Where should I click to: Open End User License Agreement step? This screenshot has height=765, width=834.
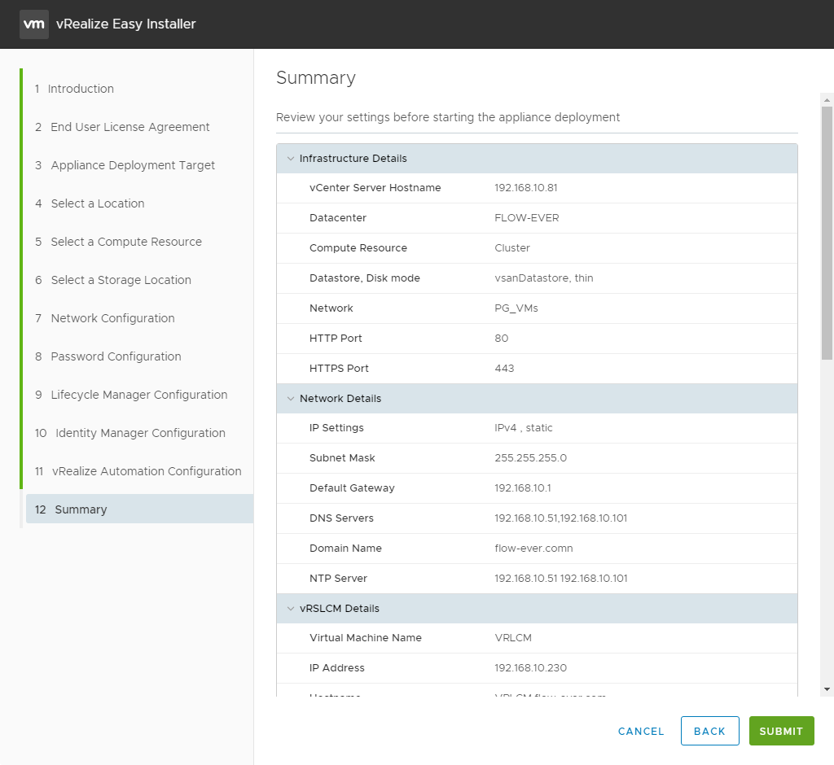(x=122, y=127)
